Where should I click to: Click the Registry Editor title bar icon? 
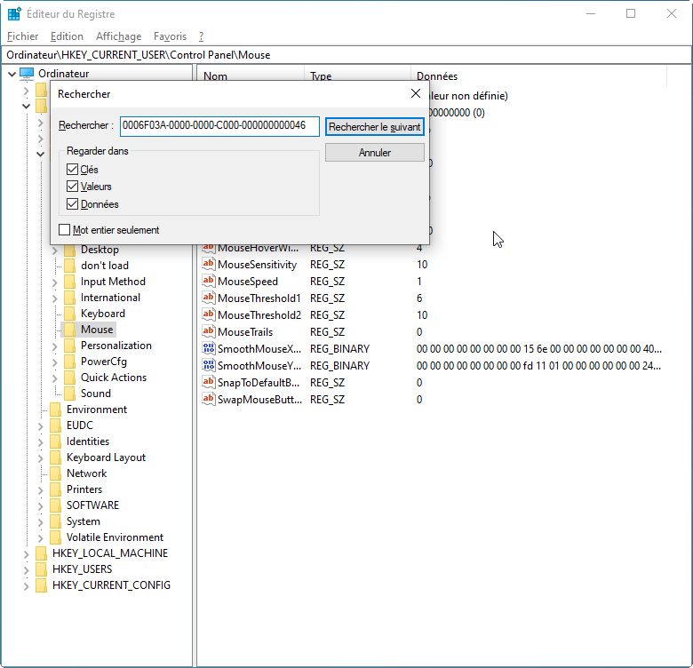point(14,14)
